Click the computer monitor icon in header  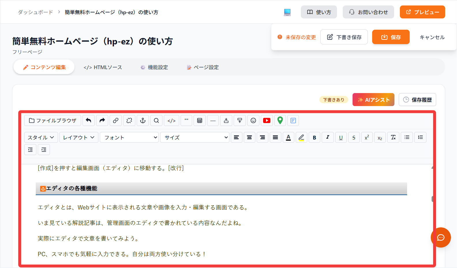coord(287,12)
